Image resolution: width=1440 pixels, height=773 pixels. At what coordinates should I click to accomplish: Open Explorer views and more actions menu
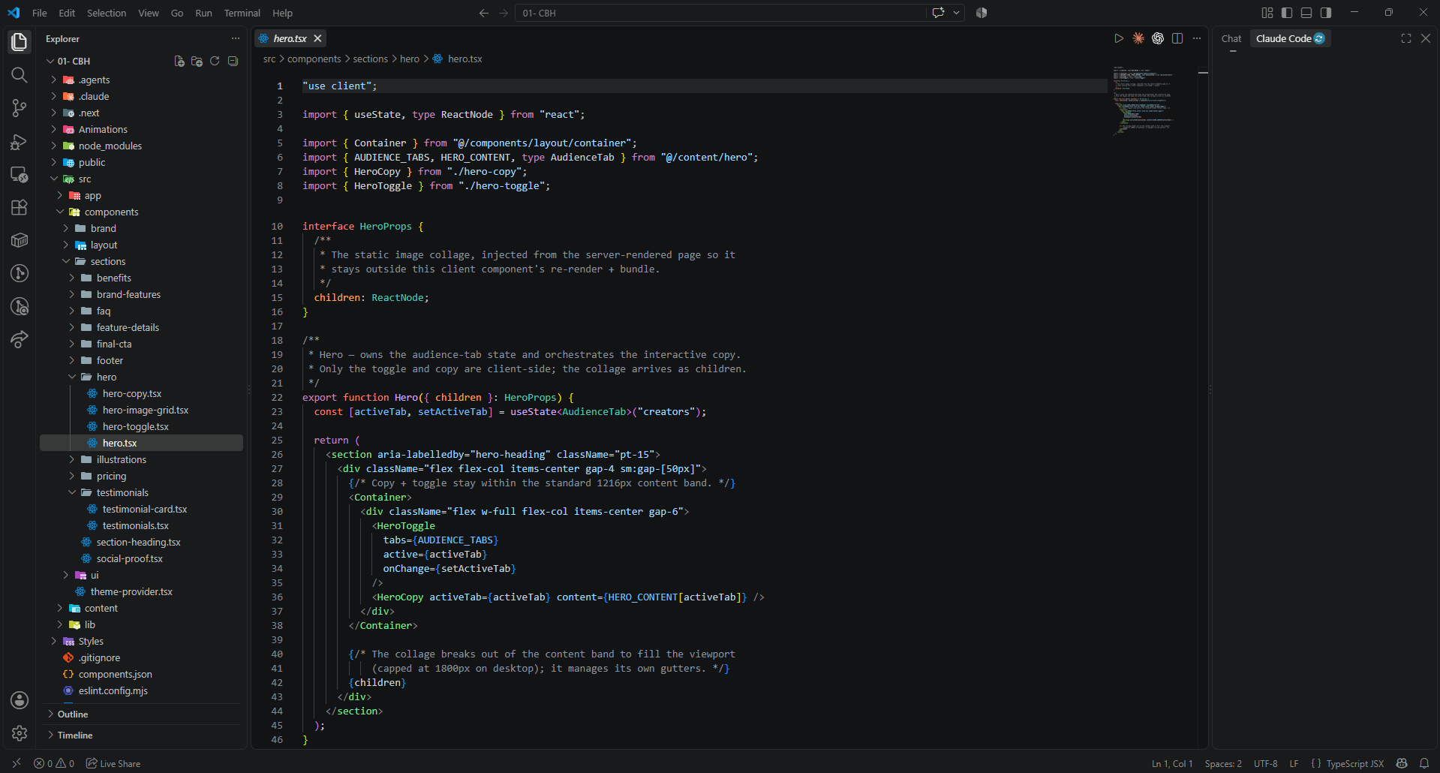click(236, 38)
